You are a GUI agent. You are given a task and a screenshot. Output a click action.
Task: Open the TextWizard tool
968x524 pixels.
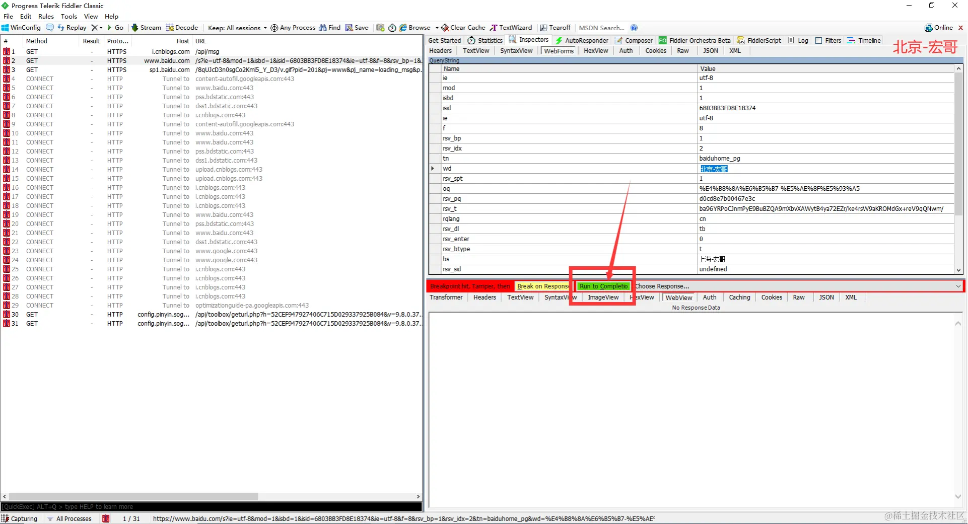511,28
